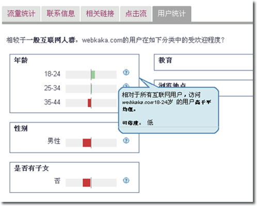Click the red 男性 gender bar
The width and height of the screenshot is (257, 206).
pyautogui.click(x=87, y=143)
